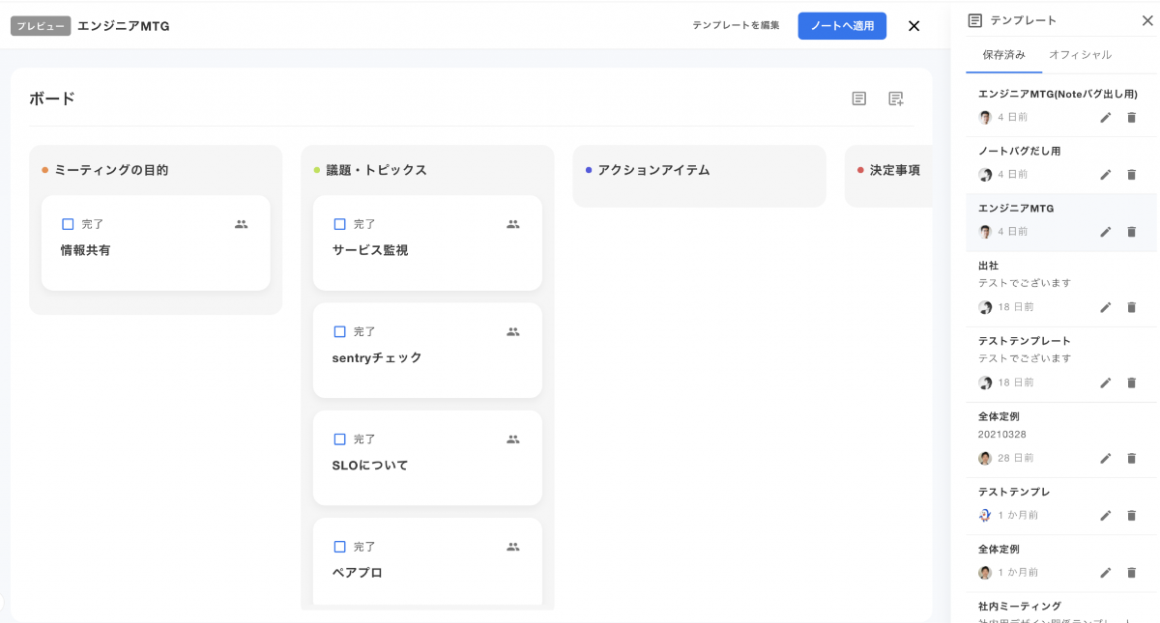This screenshot has width=1160, height=623.
Task: Select the 保存済み tab
Action: point(1003,55)
